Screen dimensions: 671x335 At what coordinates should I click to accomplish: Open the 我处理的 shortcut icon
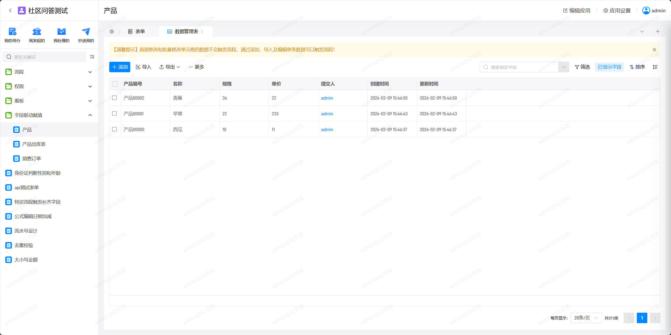point(61,32)
